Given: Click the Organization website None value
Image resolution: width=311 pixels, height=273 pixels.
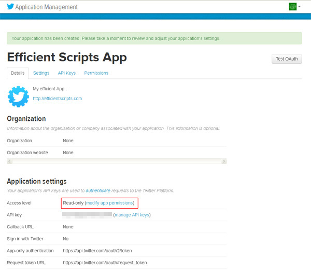Looking at the screenshot, I should pyautogui.click(x=68, y=153).
